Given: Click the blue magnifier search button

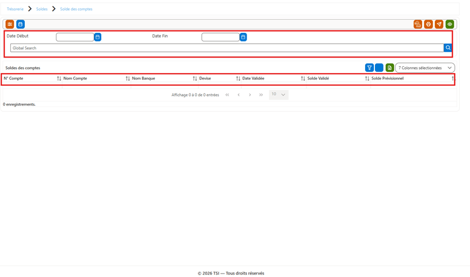Looking at the screenshot, I should tap(448, 48).
